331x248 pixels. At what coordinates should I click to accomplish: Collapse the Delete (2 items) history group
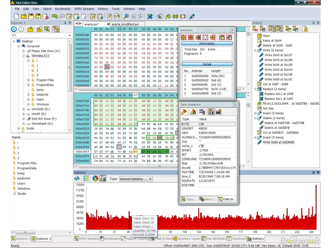[x=255, y=118]
